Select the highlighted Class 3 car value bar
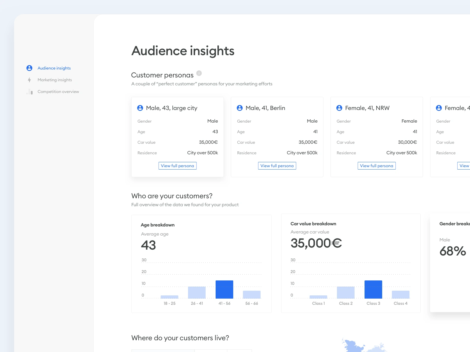 (x=373, y=290)
